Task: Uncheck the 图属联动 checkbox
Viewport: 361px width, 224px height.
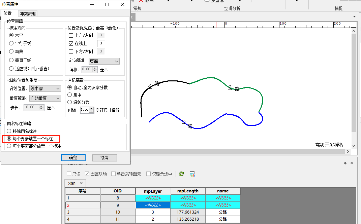Action: pyautogui.click(x=87, y=174)
